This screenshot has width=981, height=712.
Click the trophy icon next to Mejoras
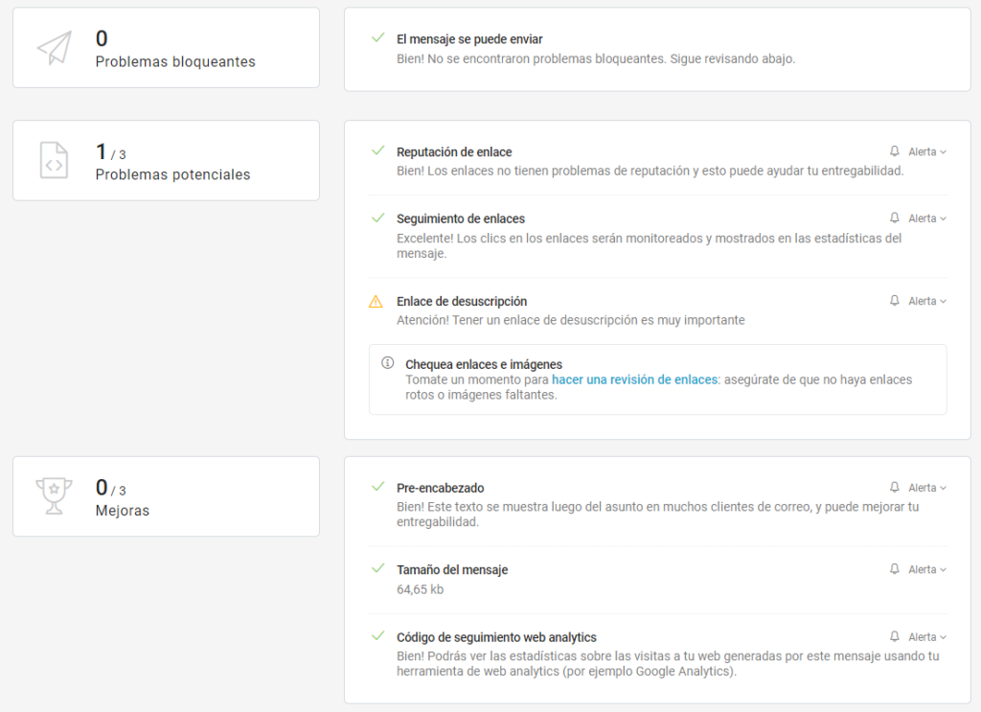55,496
